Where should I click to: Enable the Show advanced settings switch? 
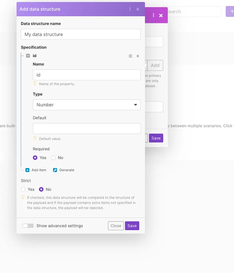point(28,226)
